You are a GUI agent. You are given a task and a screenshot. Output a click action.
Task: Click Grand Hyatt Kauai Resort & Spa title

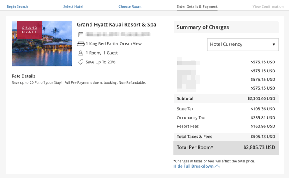[116, 25]
